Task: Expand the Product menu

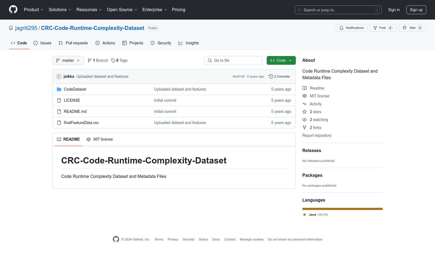Action: [x=34, y=10]
